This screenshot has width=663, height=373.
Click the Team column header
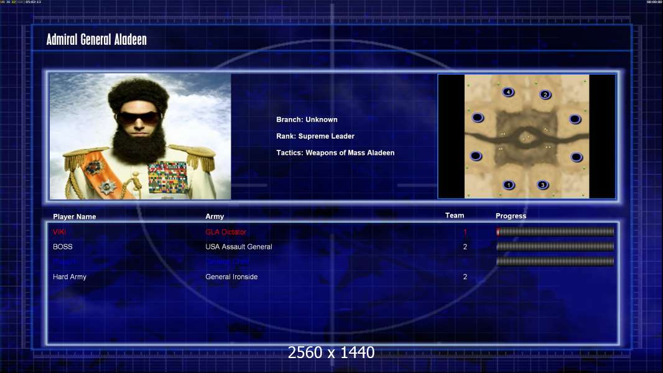point(455,216)
